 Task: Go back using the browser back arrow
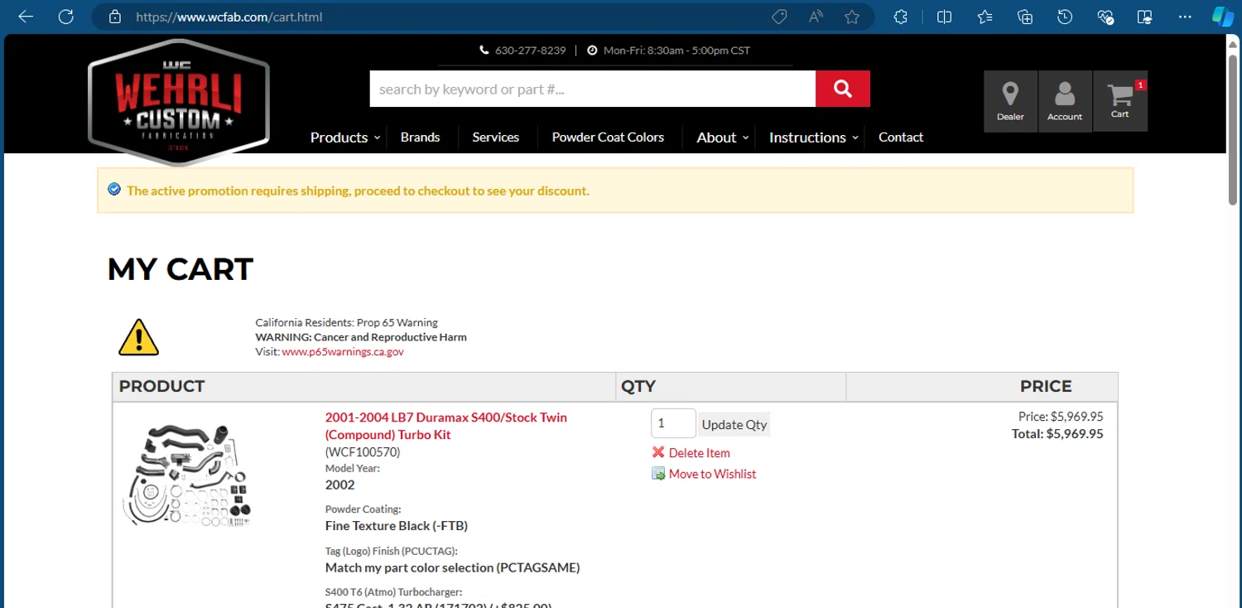[26, 17]
